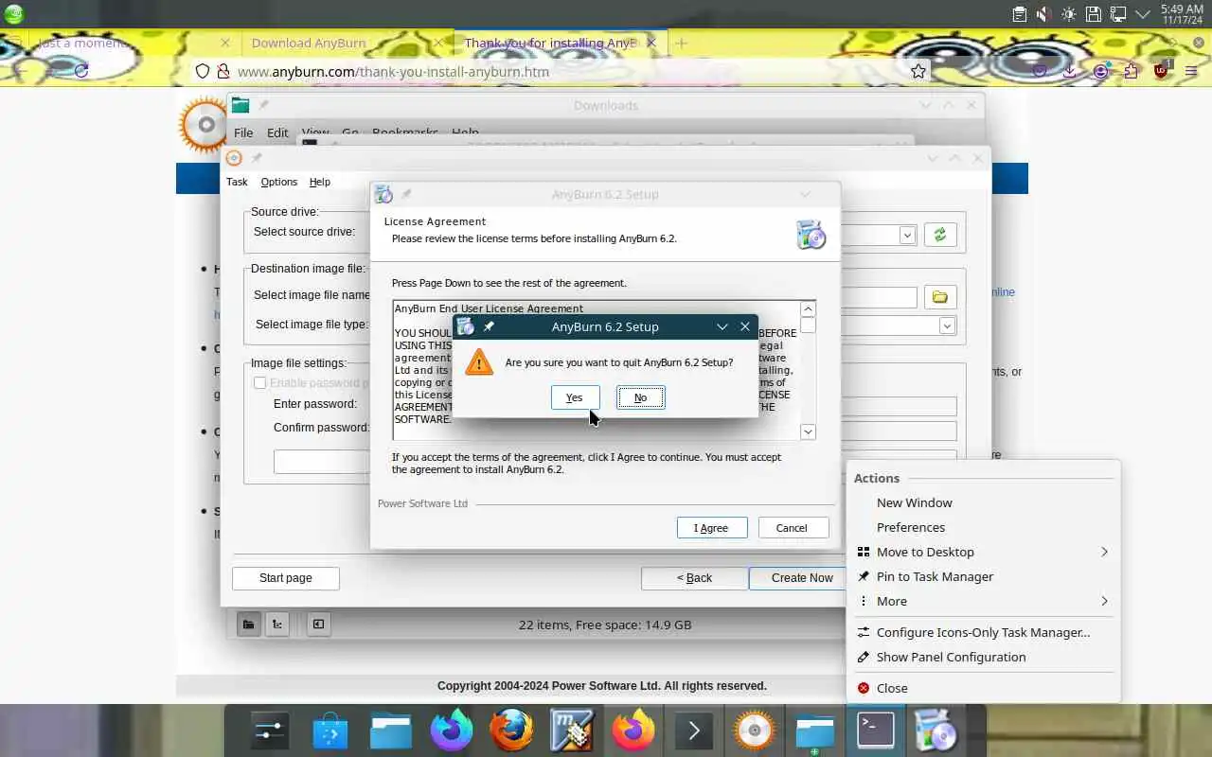Click the volume muted tray icon
The height and width of the screenshot is (757, 1212).
tap(1043, 14)
